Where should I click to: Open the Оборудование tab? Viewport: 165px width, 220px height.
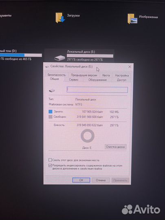coord(97,80)
